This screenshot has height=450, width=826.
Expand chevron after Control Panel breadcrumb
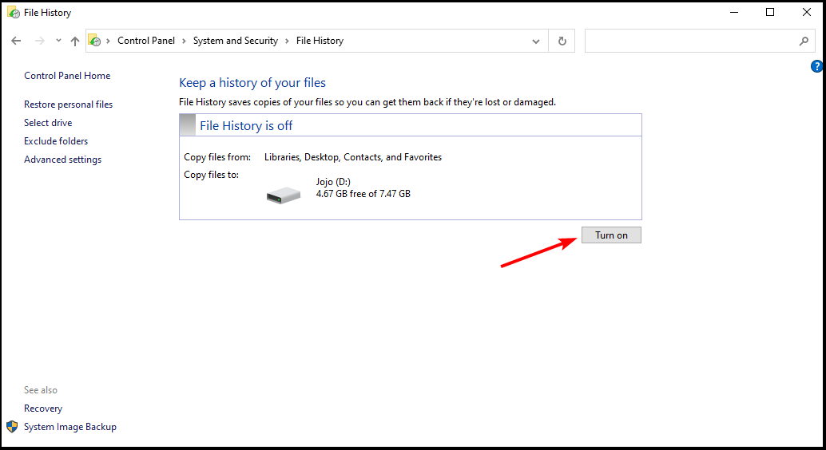pos(184,41)
